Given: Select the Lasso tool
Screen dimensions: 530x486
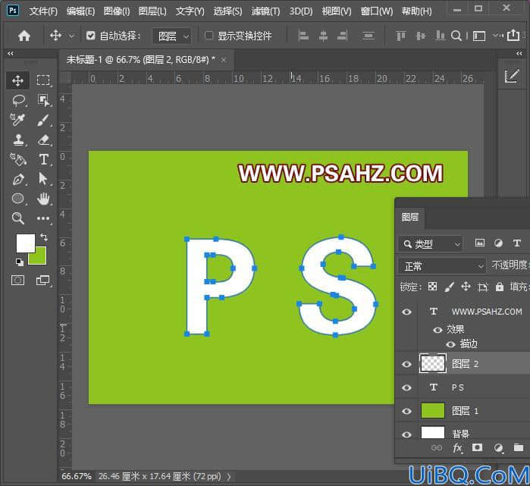Looking at the screenshot, I should [x=19, y=100].
